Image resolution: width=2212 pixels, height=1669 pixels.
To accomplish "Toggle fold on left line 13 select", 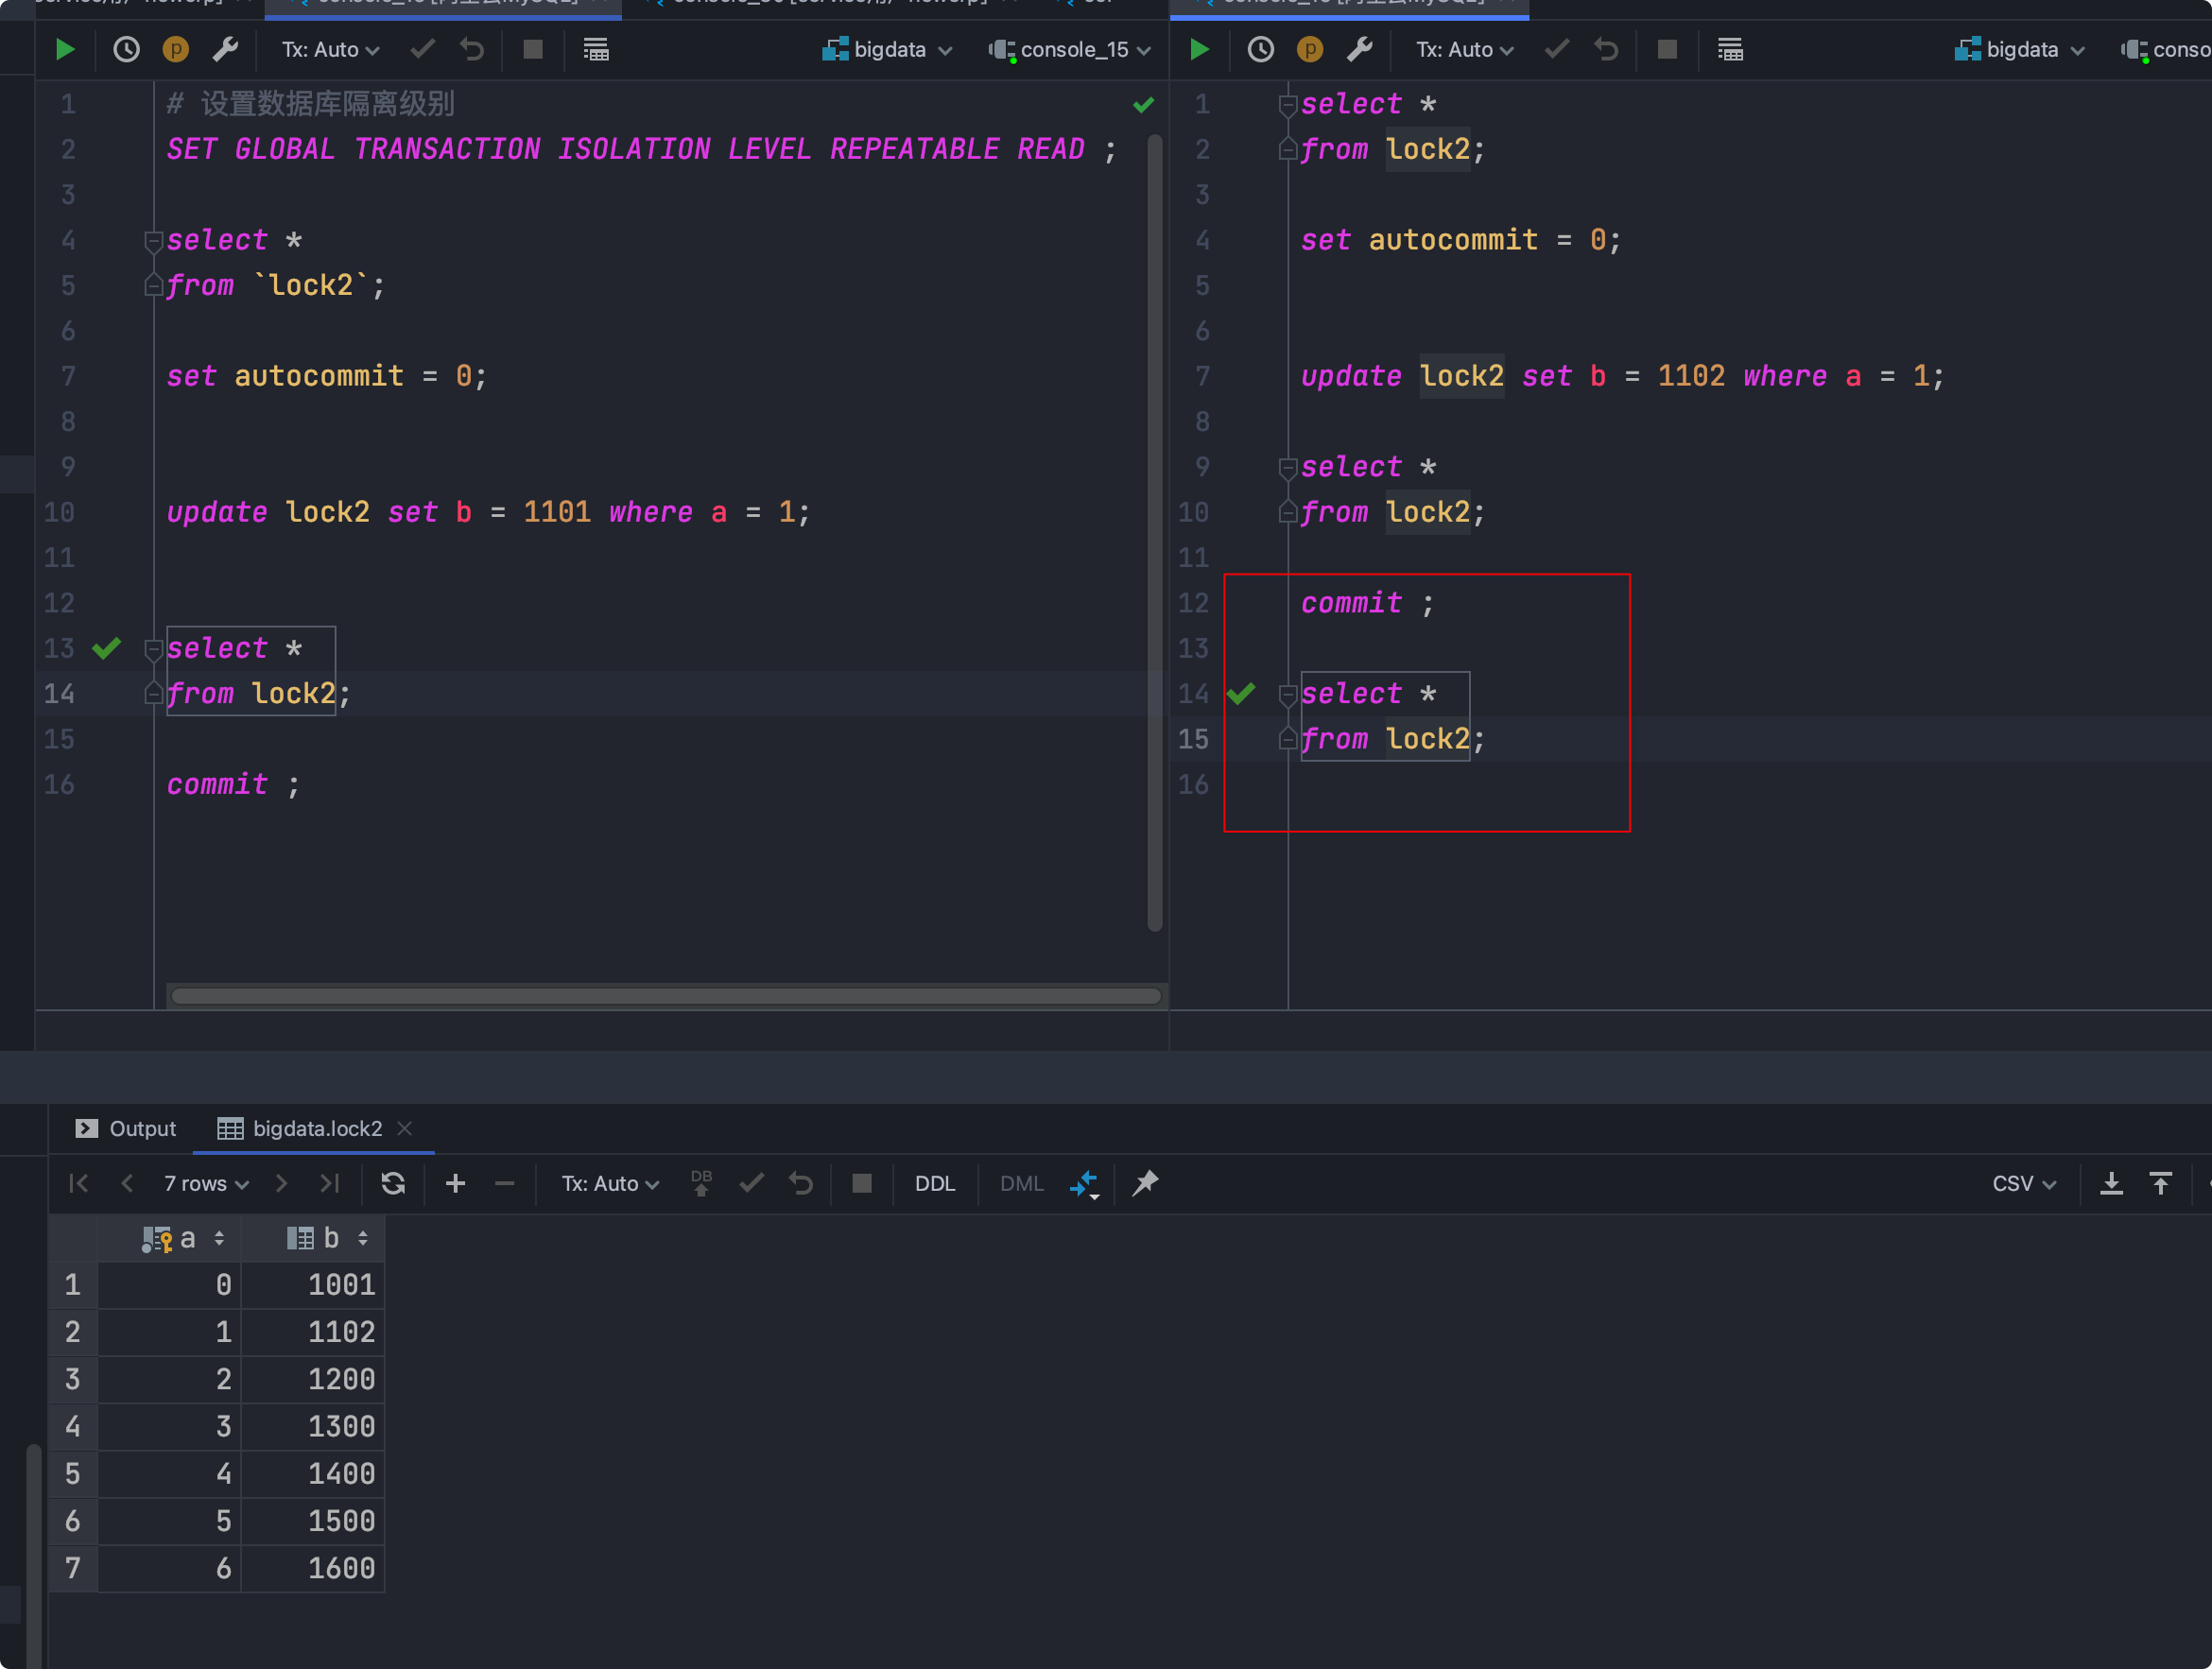I will [x=153, y=650].
